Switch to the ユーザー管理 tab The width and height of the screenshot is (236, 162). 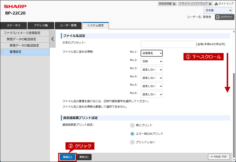pos(68,26)
